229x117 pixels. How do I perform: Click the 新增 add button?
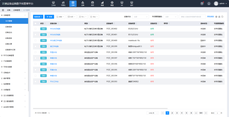click(x=49, y=17)
